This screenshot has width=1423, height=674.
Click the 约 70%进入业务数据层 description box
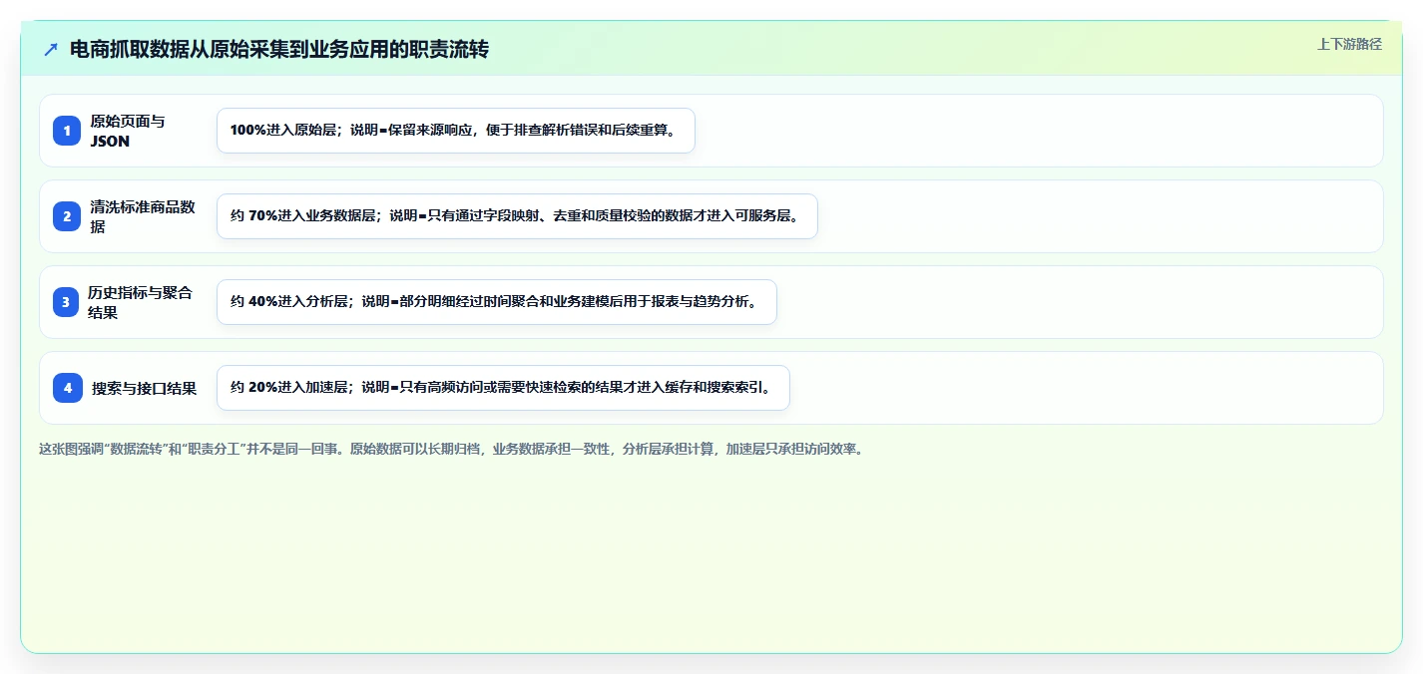(517, 216)
